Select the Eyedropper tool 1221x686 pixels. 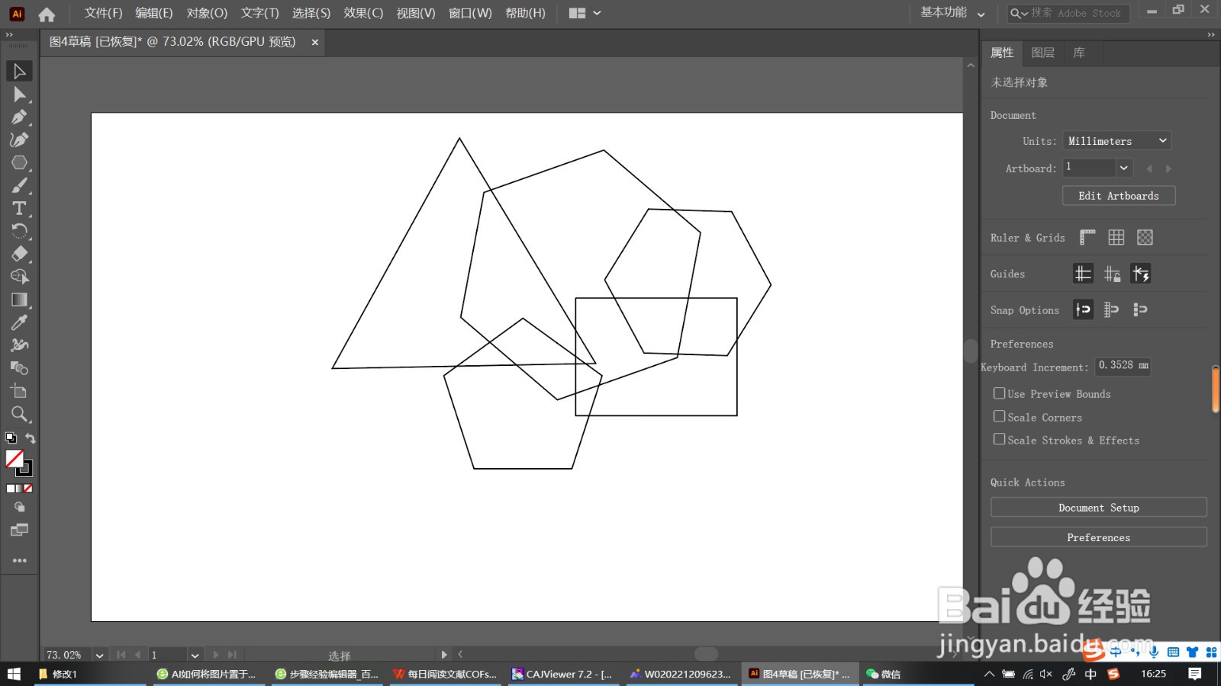[x=19, y=322]
